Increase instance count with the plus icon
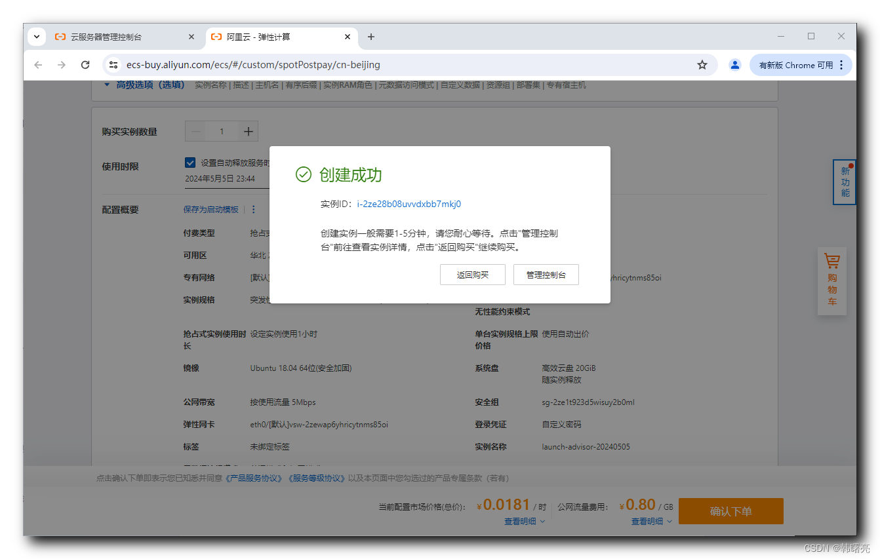Image resolution: width=880 pixels, height=559 pixels. (x=248, y=131)
